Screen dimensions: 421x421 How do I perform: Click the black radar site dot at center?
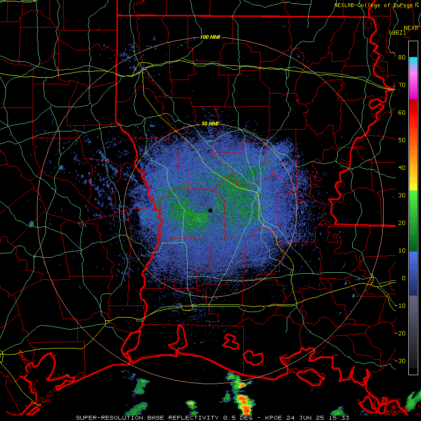click(x=210, y=211)
